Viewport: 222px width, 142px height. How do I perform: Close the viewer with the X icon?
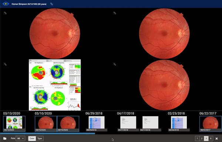(x=216, y=139)
